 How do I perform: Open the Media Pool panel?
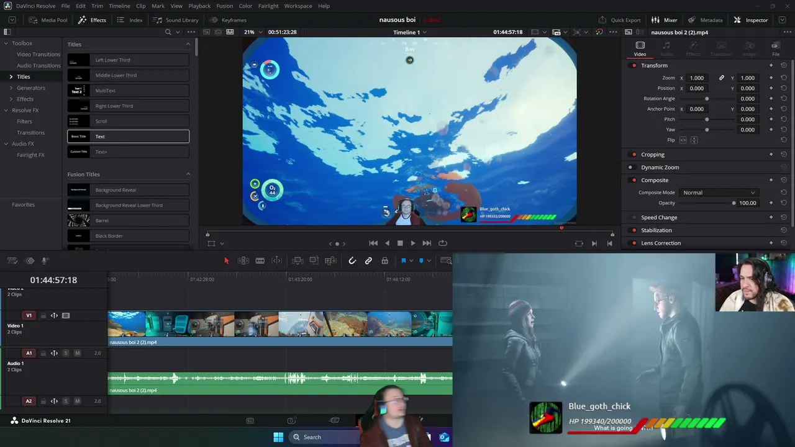point(48,20)
